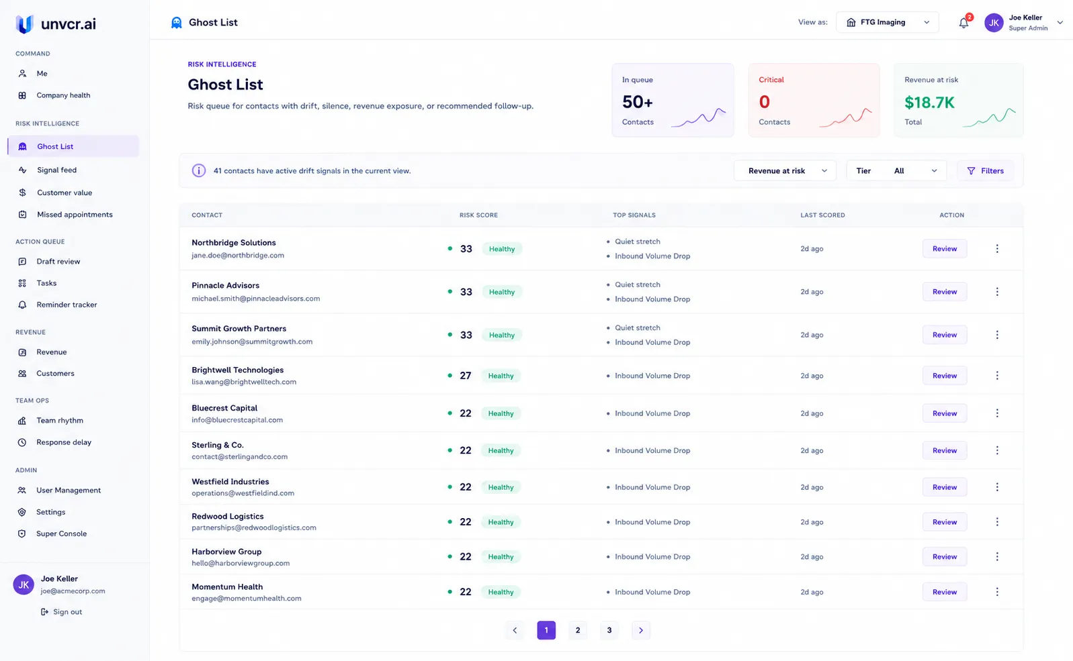The image size is (1073, 661).
Task: Click the Critical contacts card
Action: (x=814, y=101)
